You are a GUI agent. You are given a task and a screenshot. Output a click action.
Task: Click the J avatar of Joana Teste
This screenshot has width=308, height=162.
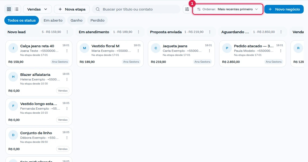click(x=13, y=48)
